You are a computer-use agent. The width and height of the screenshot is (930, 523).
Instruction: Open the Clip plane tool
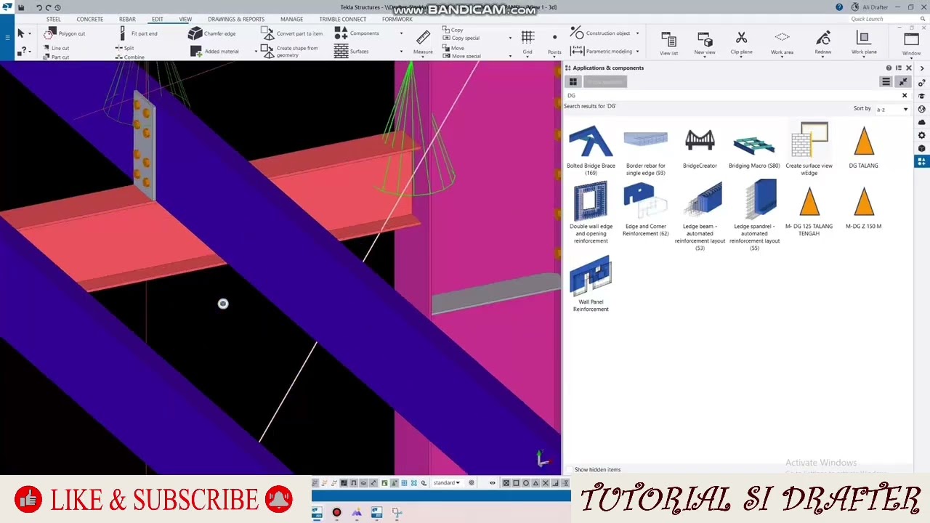741,44
